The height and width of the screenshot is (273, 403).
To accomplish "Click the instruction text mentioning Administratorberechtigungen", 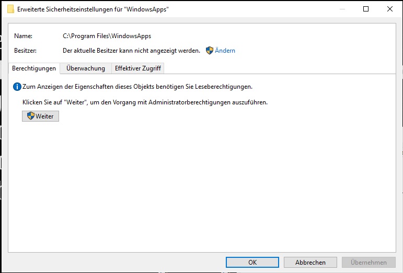I will [x=145, y=102].
